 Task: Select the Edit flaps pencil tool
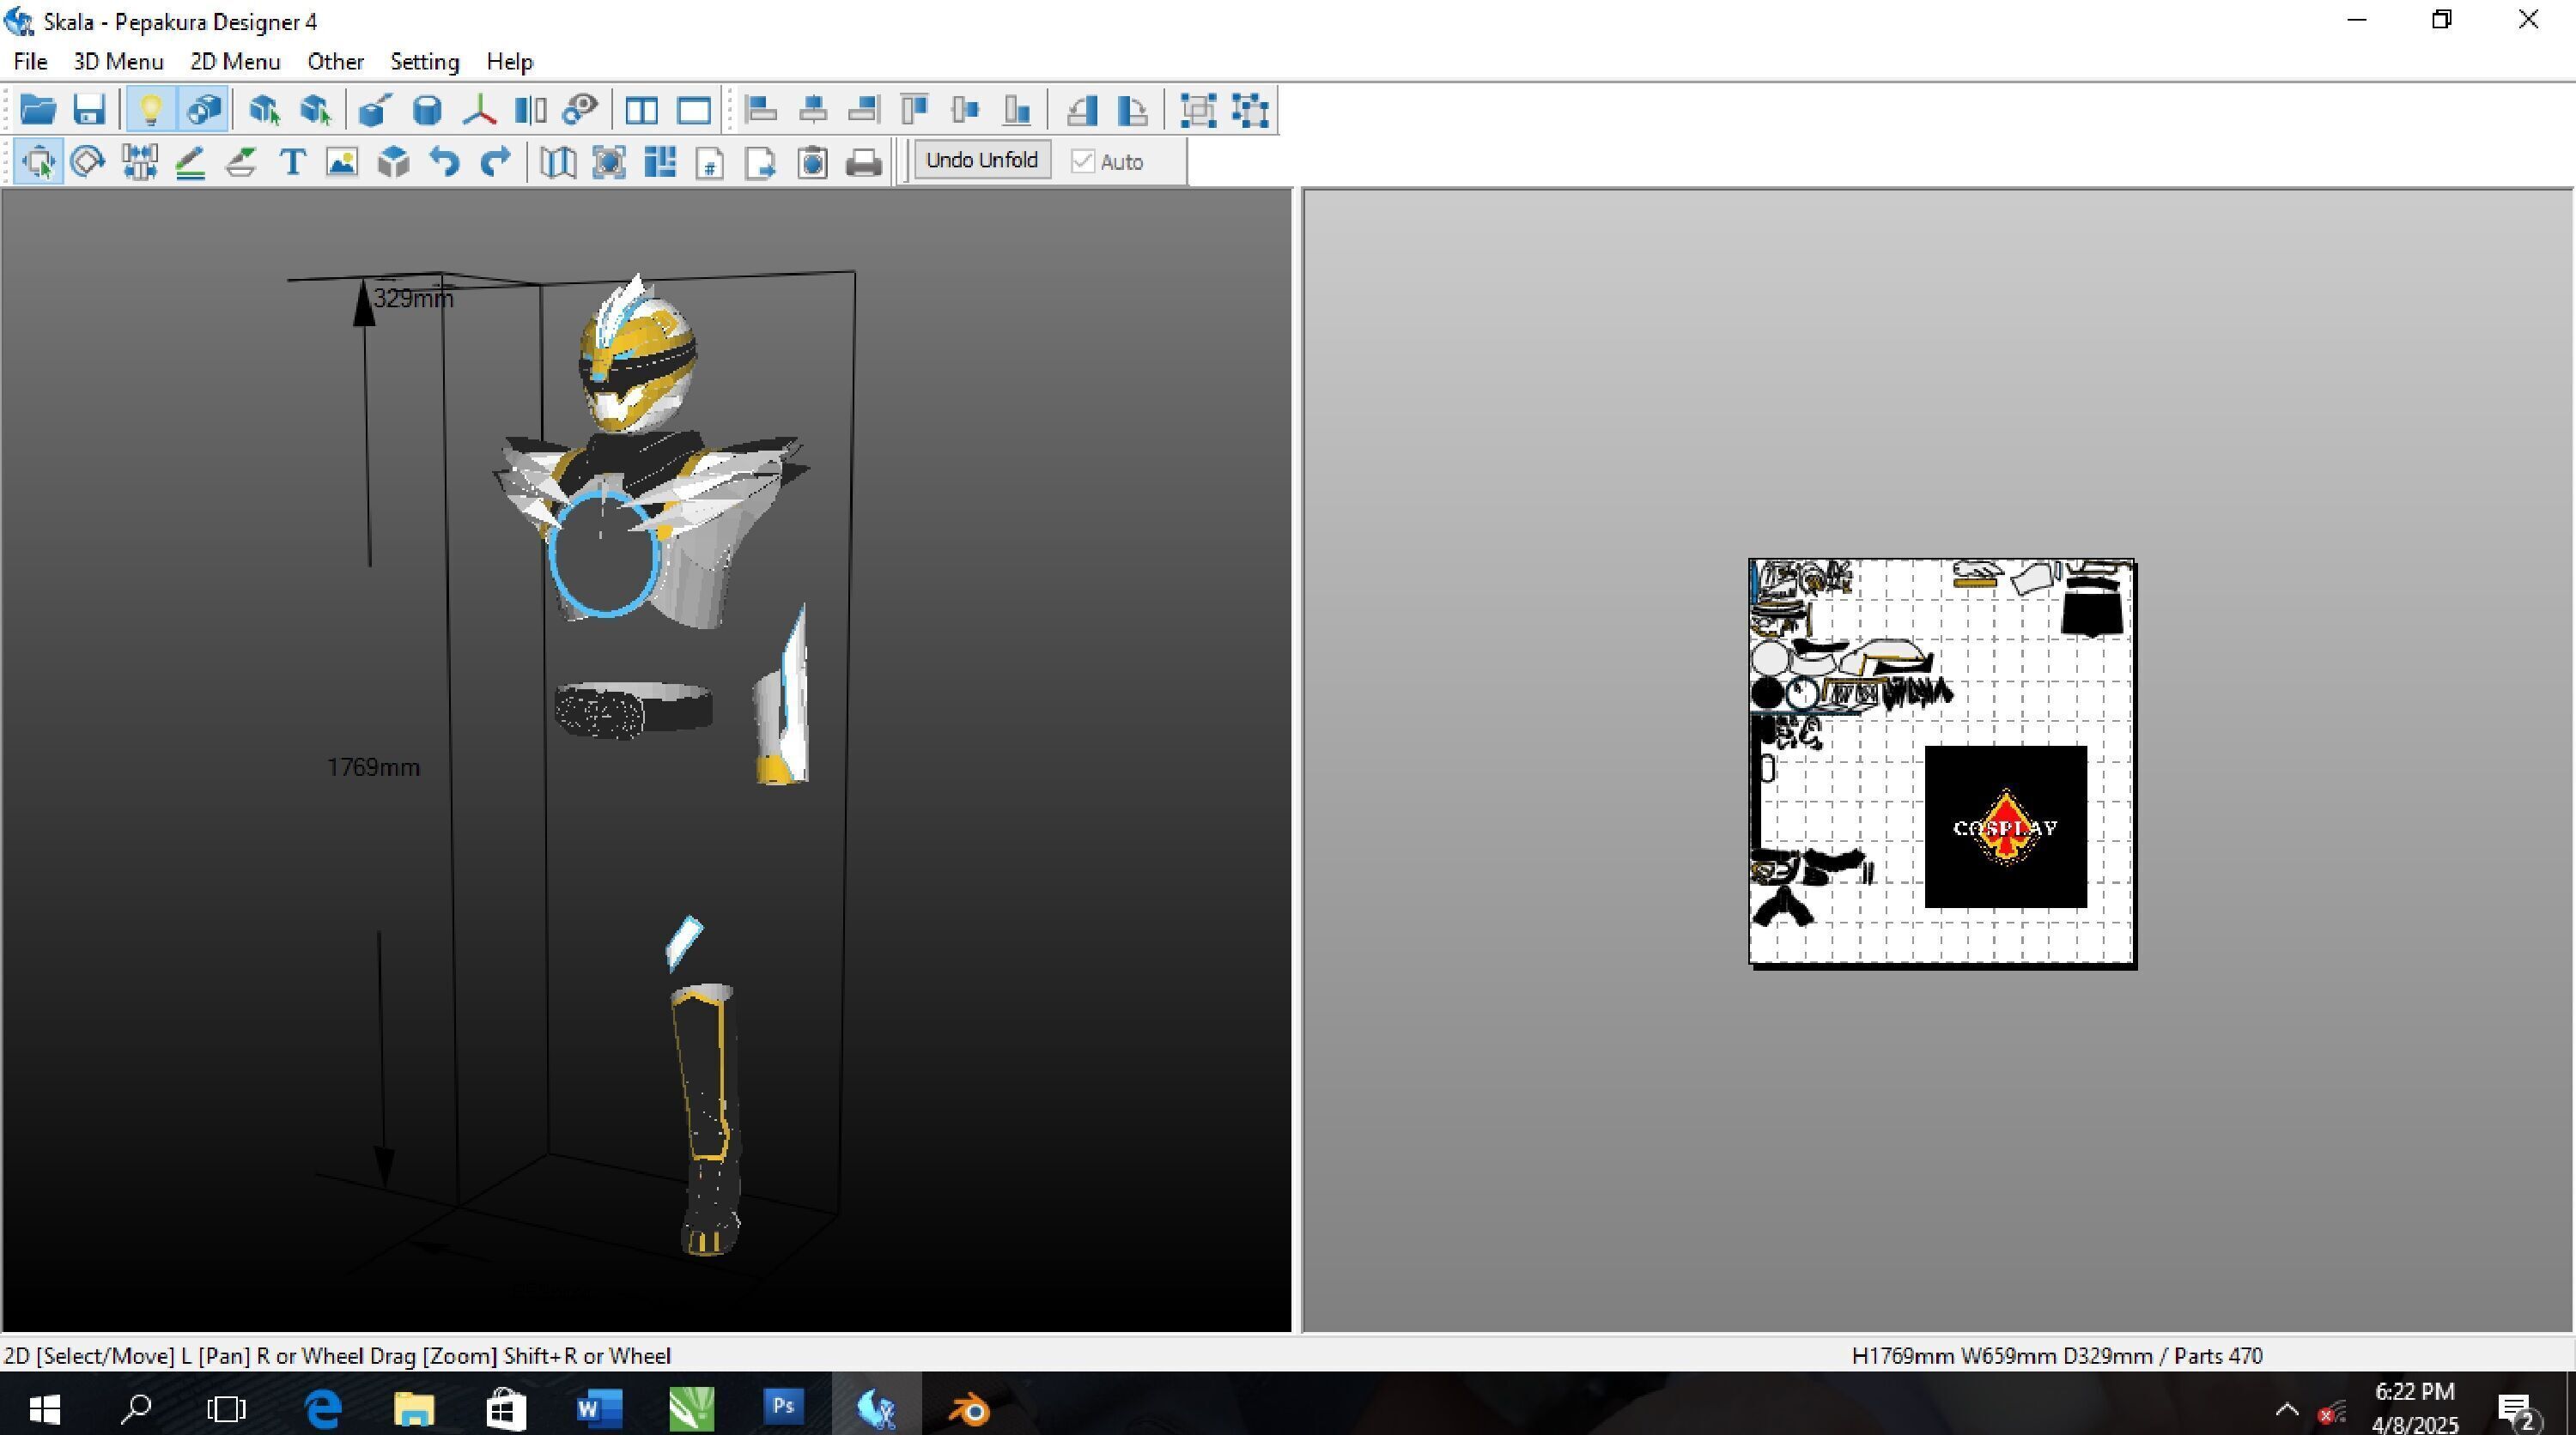(190, 162)
